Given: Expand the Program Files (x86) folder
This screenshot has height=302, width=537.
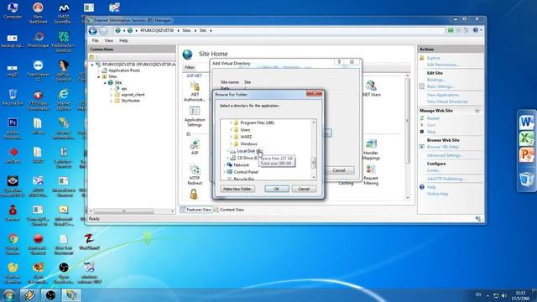Looking at the screenshot, I should pos(232,122).
